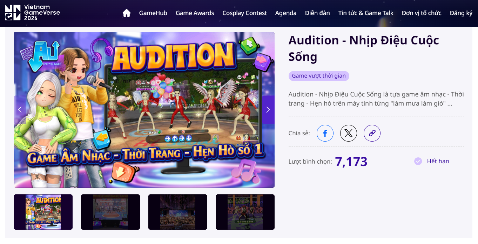Click Game vượt thời gian tag
Screen dimensions: 478x244
pos(319,76)
